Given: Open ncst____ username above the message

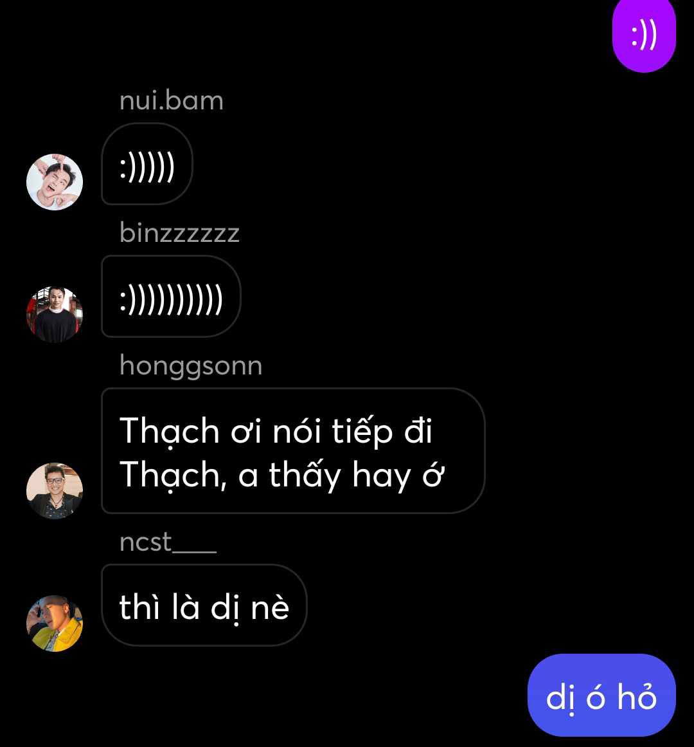Looking at the screenshot, I should (x=168, y=542).
